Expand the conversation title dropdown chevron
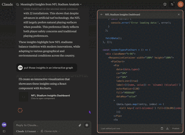 click(81, 4)
